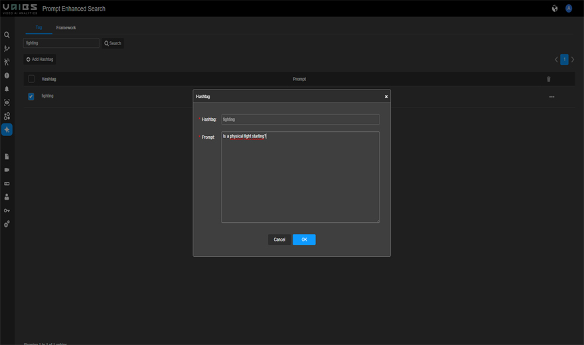The height and width of the screenshot is (345, 584).
Task: Open settings gears icon in sidebar
Action: click(x=7, y=224)
